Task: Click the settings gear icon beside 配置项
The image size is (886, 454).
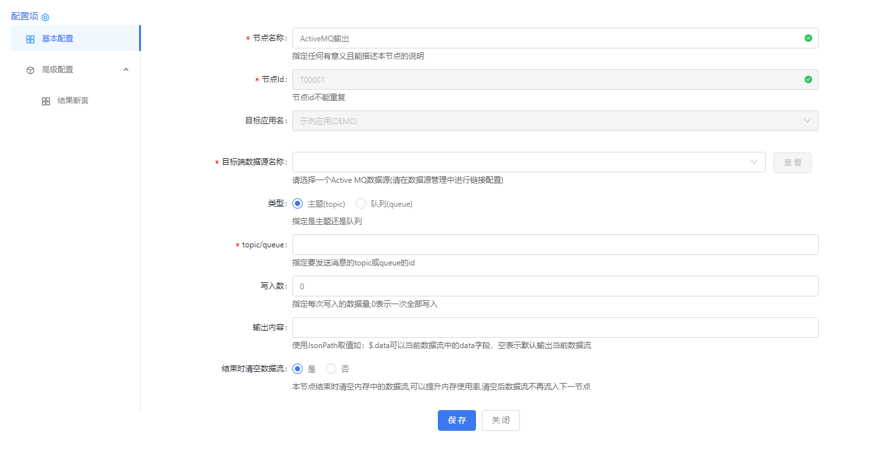Action: pos(45,17)
